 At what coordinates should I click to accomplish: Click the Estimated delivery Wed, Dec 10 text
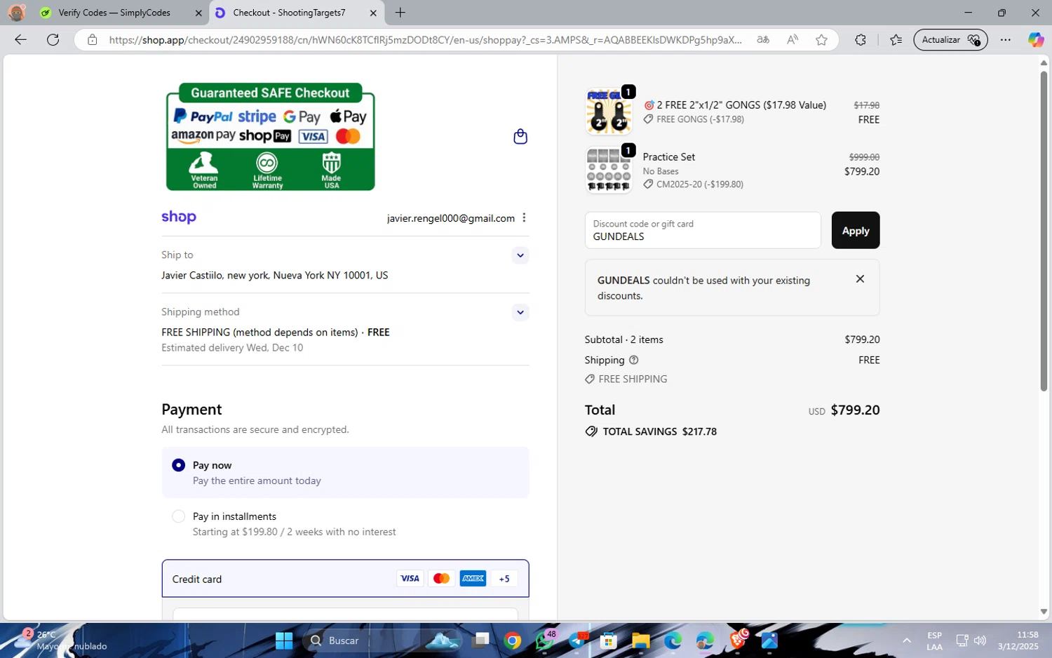point(232,348)
